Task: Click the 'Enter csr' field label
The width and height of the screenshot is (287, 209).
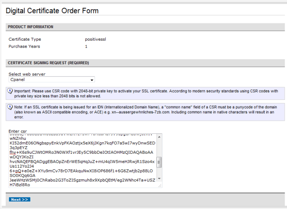Action: click(18, 131)
